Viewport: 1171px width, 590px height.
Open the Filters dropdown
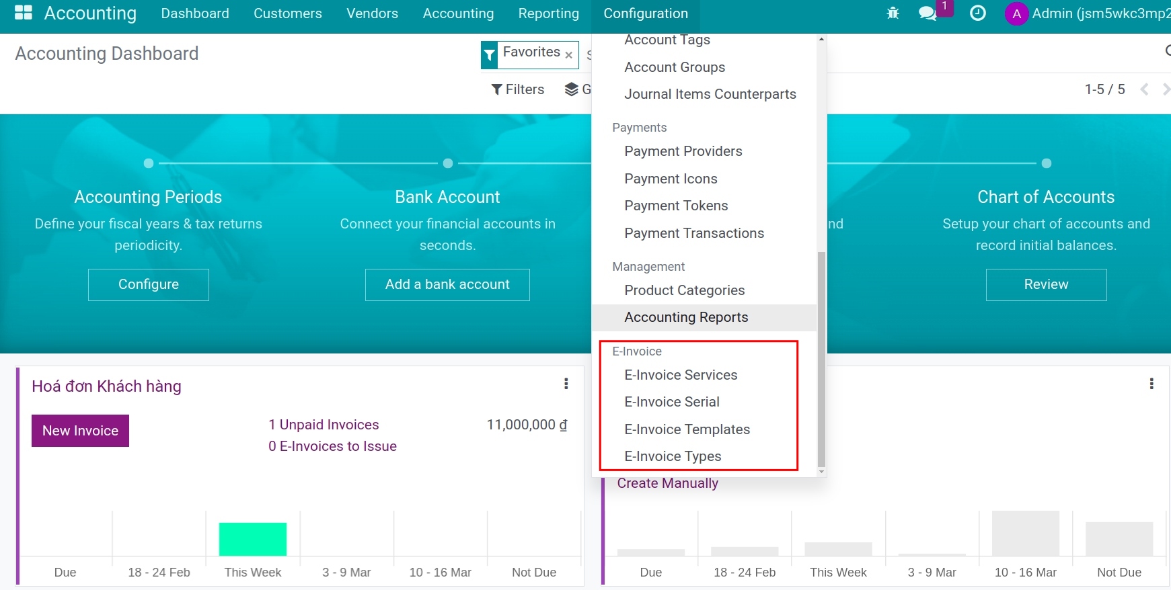517,89
